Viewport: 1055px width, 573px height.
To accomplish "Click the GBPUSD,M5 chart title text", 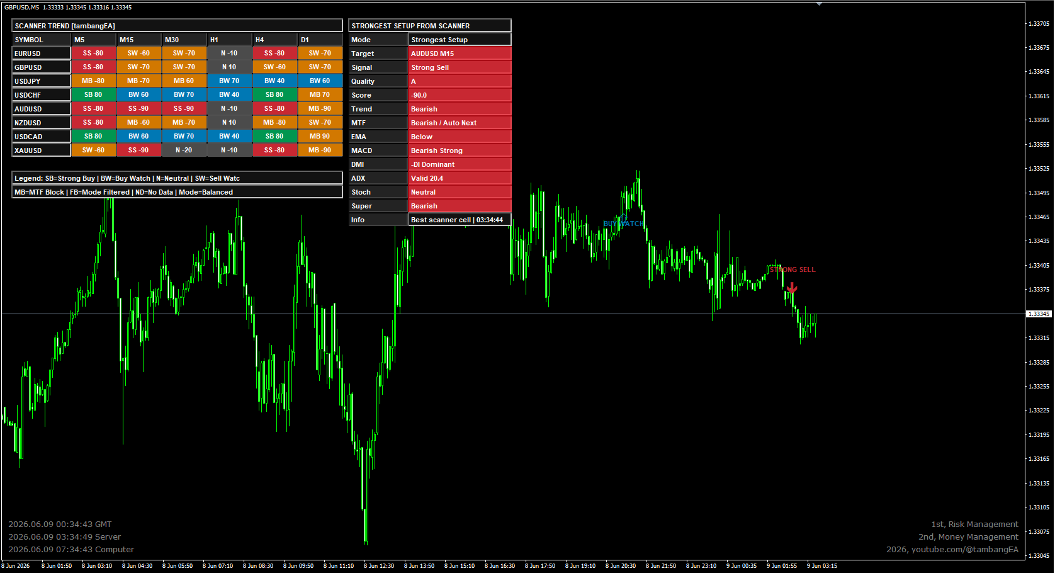I will 68,8.
